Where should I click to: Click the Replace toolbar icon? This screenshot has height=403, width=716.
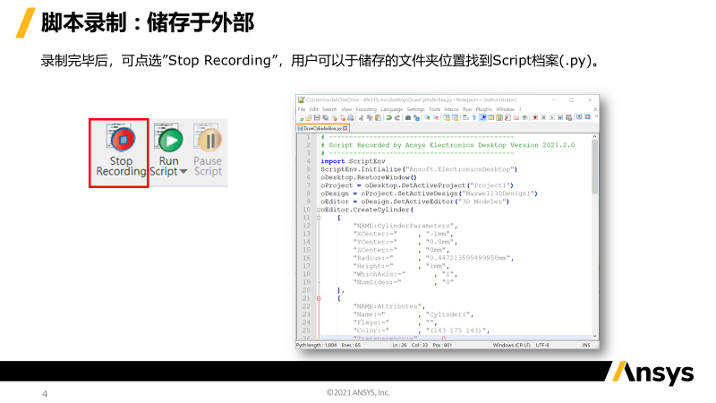417,118
